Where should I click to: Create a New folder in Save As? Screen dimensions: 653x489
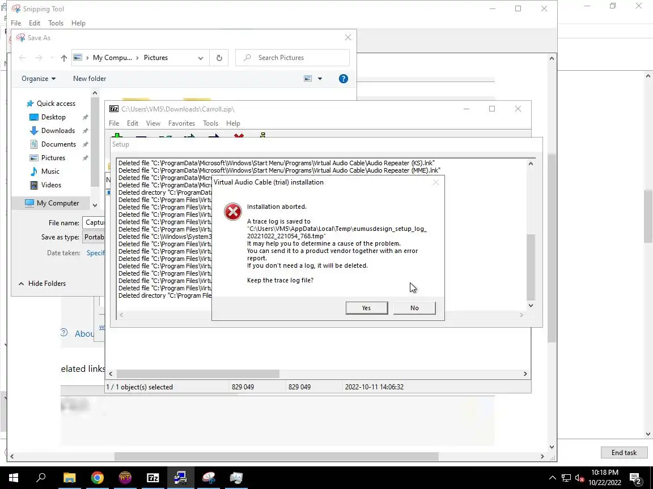coord(90,79)
